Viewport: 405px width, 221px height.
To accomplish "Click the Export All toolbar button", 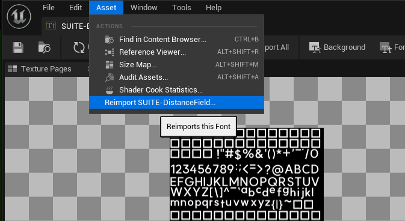I will pos(277,47).
